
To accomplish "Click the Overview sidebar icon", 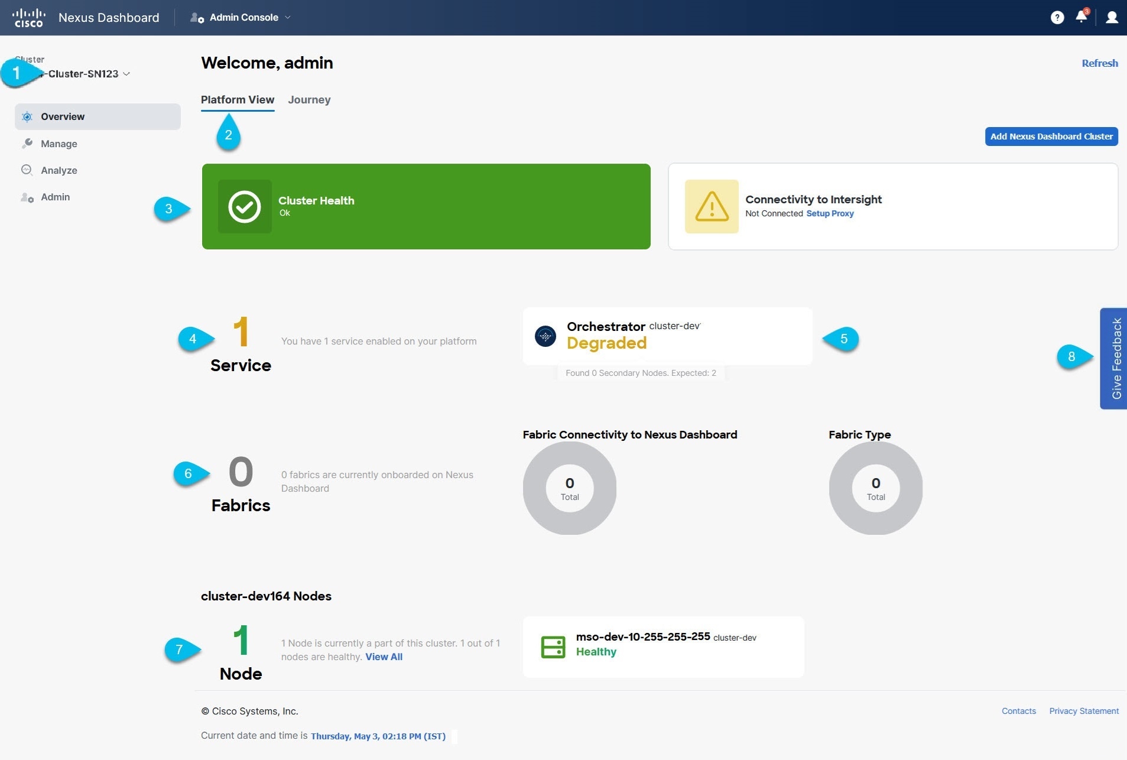I will coord(27,117).
